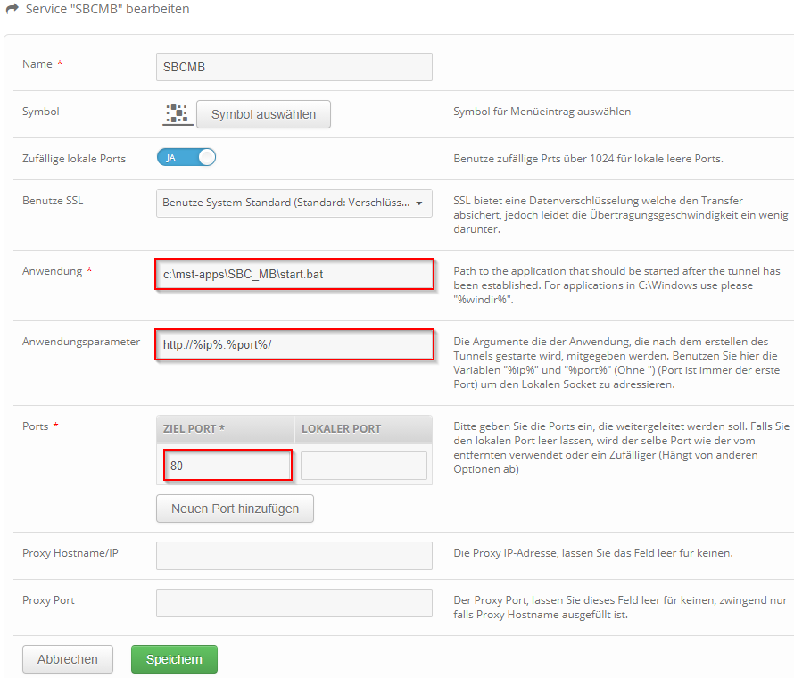Click the Ziel Port field with 80
This screenshot has width=794, height=678.
227,466
